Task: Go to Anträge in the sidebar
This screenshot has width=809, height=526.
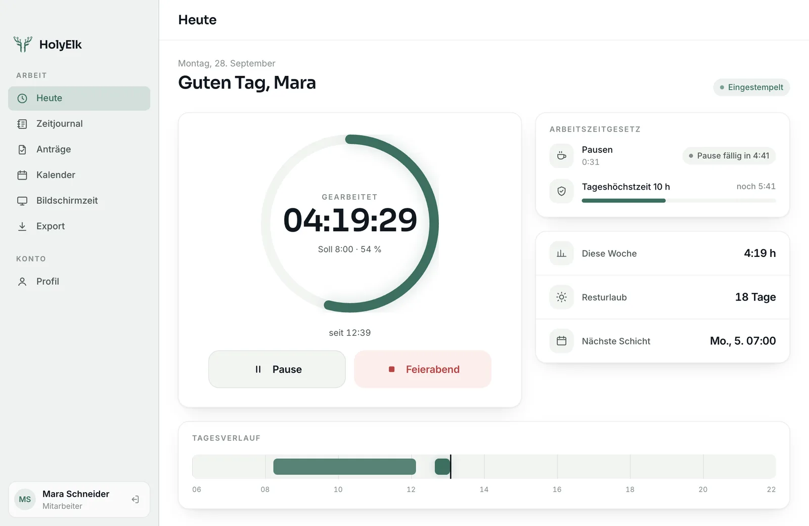Action: tap(79, 150)
